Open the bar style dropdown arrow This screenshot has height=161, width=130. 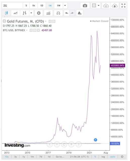[x=31, y=13]
